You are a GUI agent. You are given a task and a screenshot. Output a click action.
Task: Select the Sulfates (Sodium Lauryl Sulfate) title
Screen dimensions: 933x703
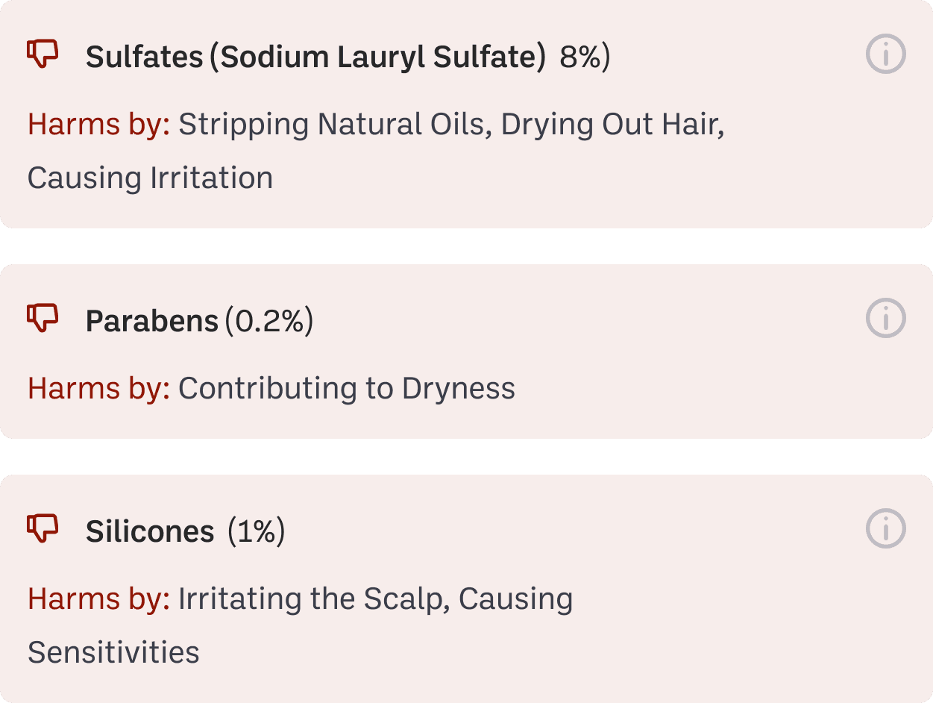tap(315, 57)
